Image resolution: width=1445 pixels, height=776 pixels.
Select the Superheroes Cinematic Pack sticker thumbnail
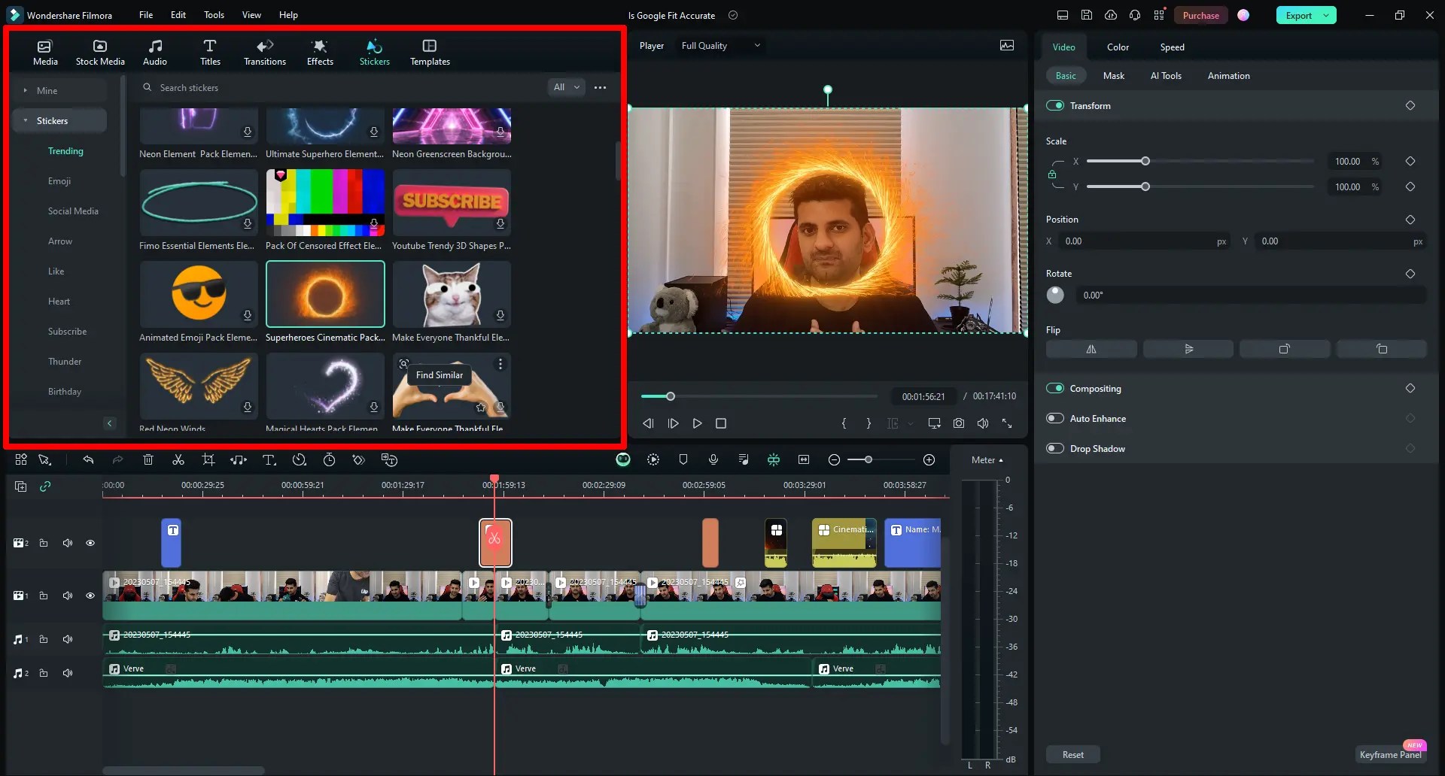(x=324, y=294)
